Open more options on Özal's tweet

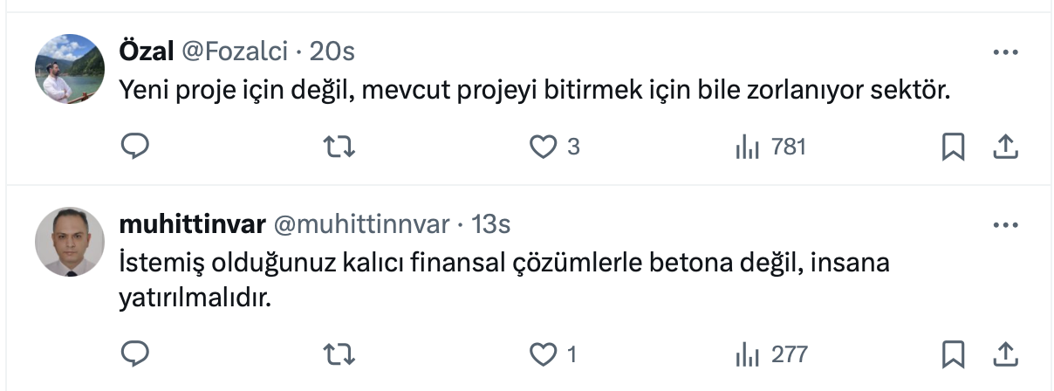point(1005,52)
